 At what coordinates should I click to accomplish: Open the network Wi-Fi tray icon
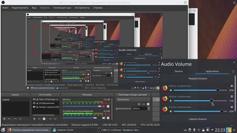pyautogui.click(x=199, y=130)
